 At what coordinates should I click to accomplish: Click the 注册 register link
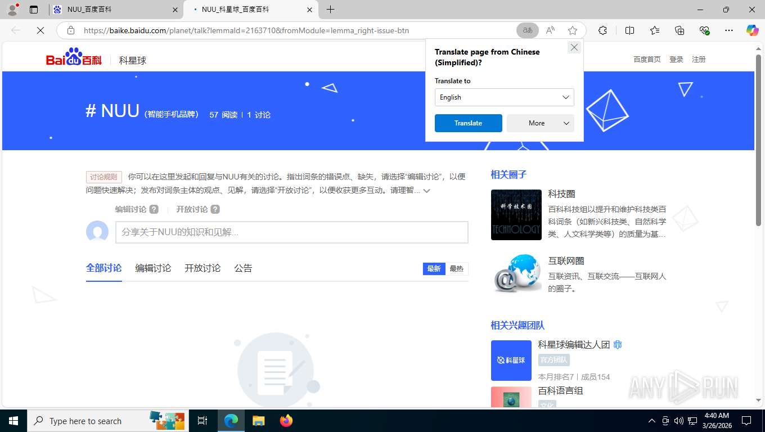coord(699,59)
